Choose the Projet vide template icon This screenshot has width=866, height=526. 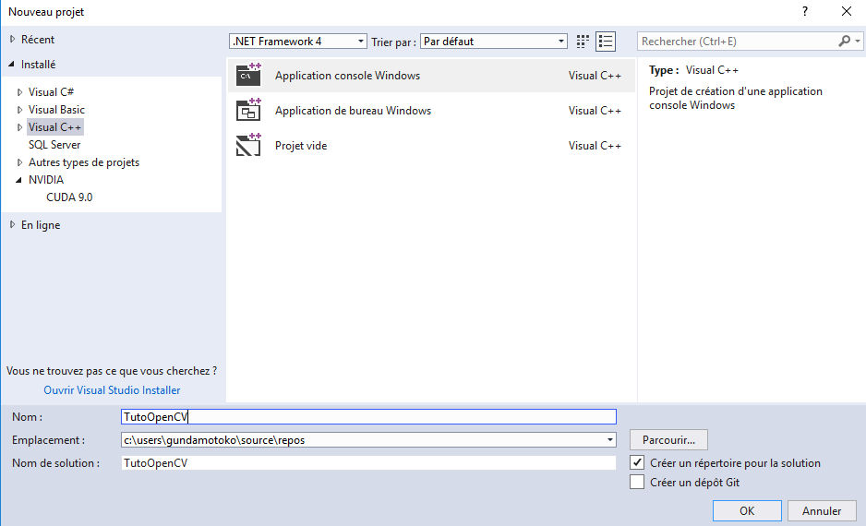tap(248, 146)
